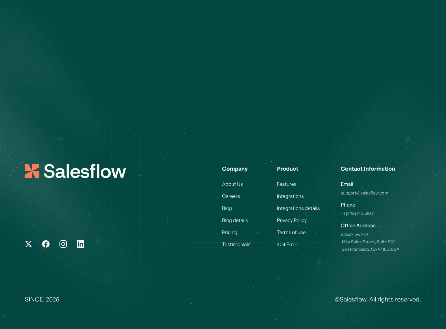446x329 pixels.
Task: Open the Integrations details link
Action: tap(298, 208)
